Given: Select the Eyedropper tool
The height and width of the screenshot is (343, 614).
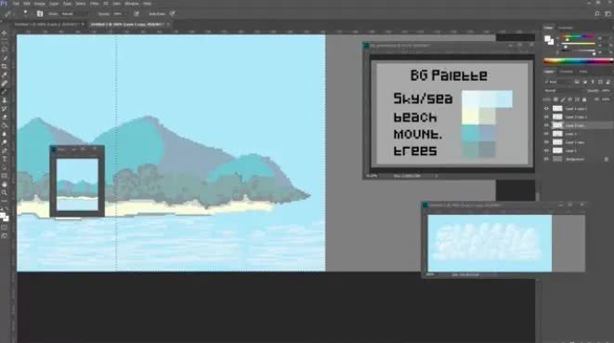Looking at the screenshot, I should click(5, 75).
